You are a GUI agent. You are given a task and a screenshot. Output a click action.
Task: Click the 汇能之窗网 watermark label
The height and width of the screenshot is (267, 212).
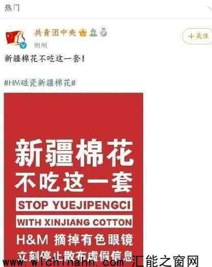(165, 261)
